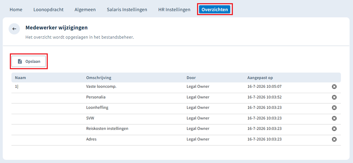
Task: Click the Door column header
Action: [x=191, y=78]
